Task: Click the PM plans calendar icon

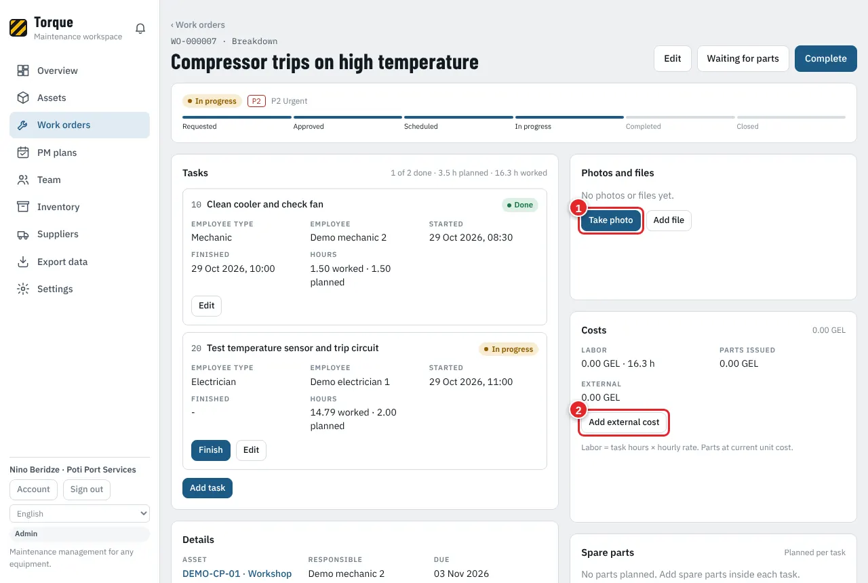Action: pyautogui.click(x=23, y=153)
